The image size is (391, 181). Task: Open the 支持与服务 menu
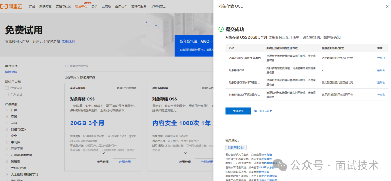139,6
